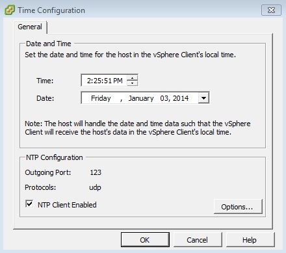Open NTP Options... button
This screenshot has height=253, width=286.
[238, 207]
